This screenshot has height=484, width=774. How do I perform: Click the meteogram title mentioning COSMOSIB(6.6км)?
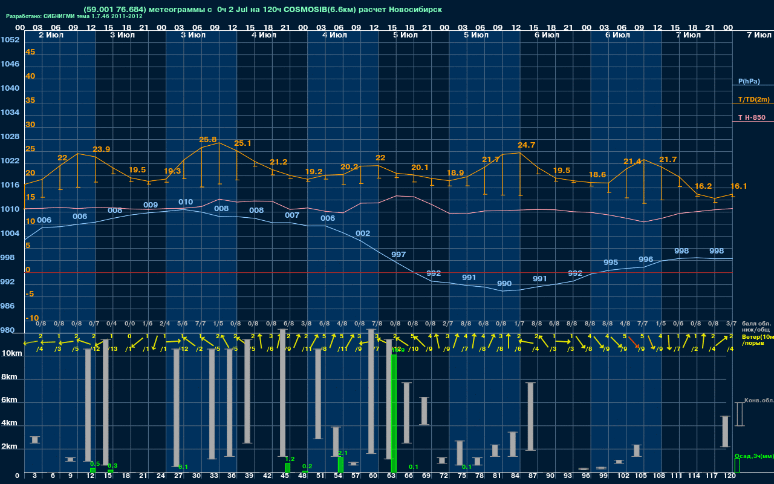click(263, 10)
